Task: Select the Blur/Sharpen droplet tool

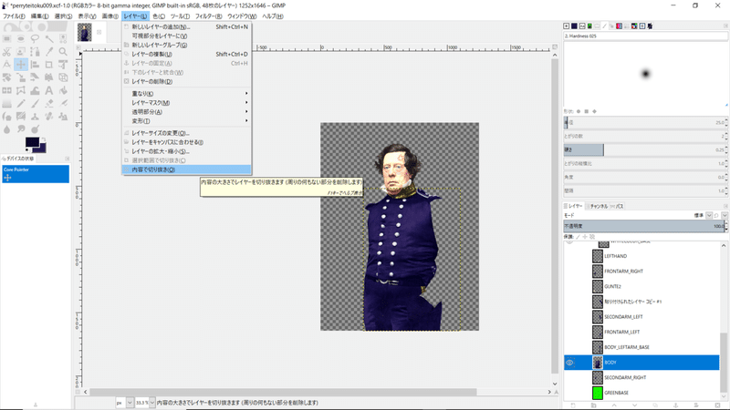Action: click(x=7, y=129)
